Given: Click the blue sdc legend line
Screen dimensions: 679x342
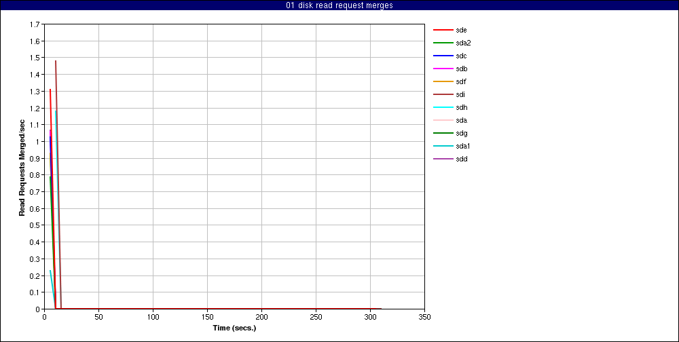Looking at the screenshot, I should [x=443, y=56].
